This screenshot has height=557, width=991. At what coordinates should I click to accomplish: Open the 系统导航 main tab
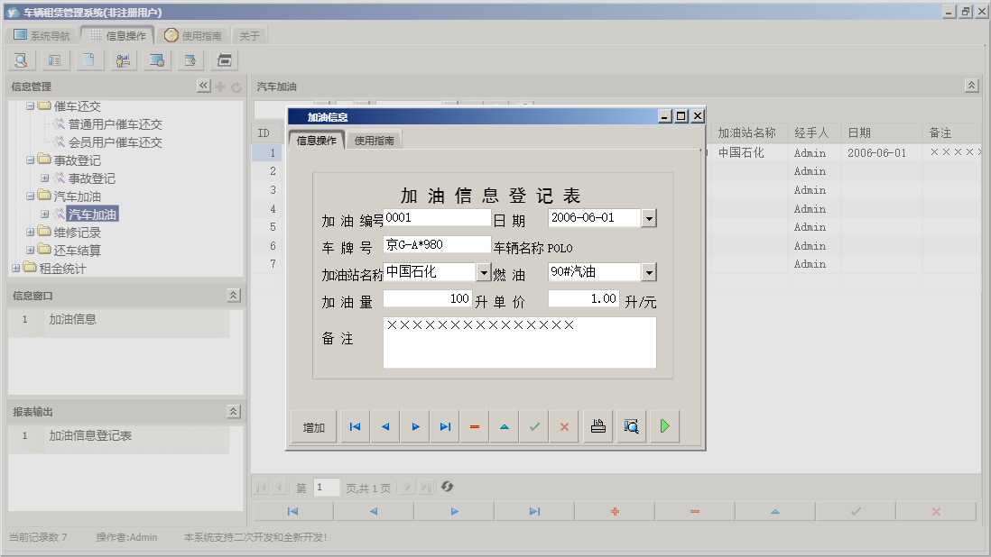click(x=42, y=36)
